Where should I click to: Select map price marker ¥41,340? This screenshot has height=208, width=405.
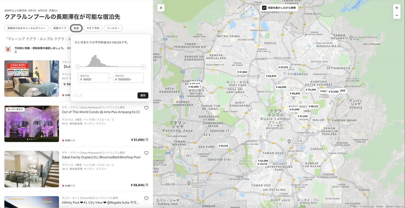303,116
